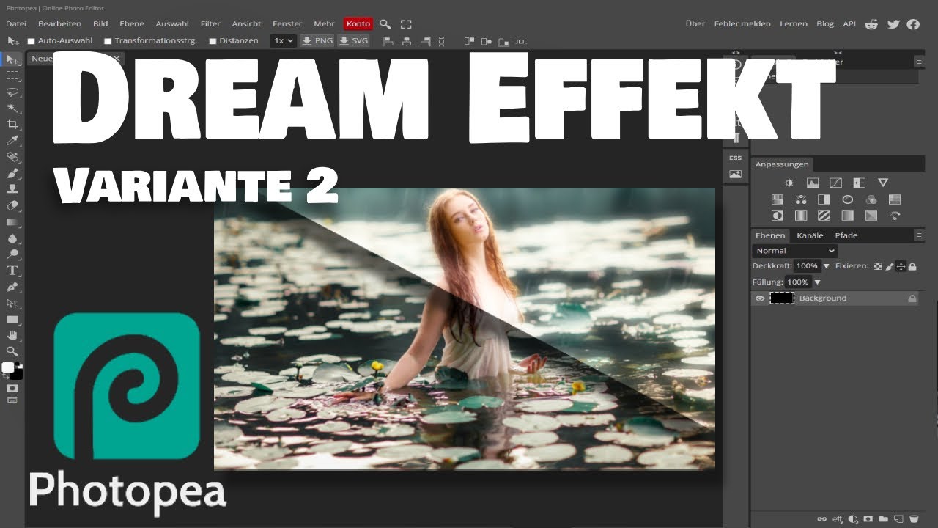This screenshot has height=528, width=938.
Task: Toggle lock position cross-arrows icon
Action: 901,266
